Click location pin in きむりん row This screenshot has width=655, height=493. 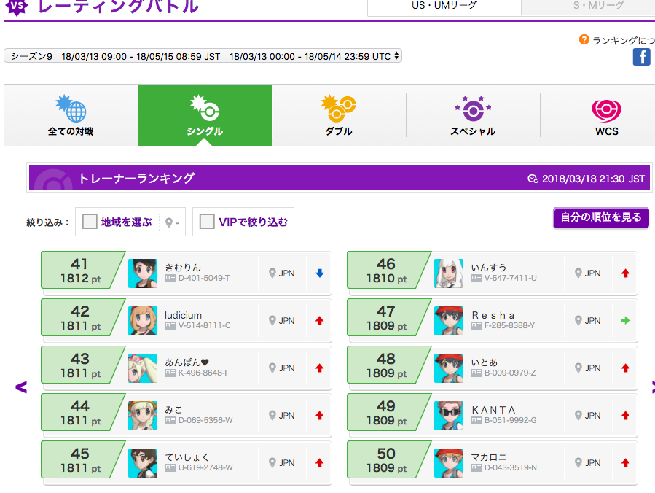(272, 273)
